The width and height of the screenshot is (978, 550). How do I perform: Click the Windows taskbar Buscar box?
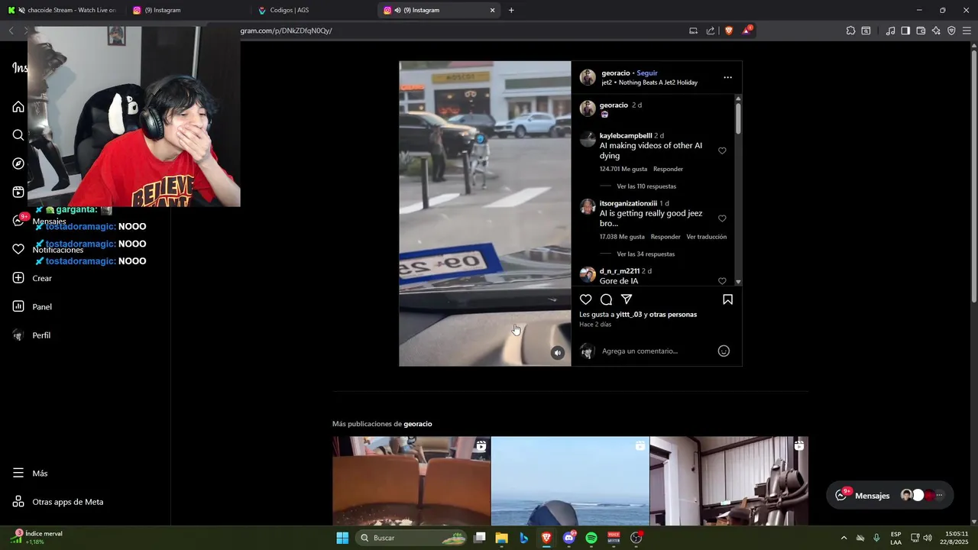(412, 538)
